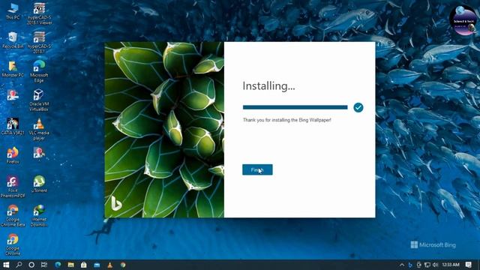Open File Explorer from the taskbar

pos(70,265)
